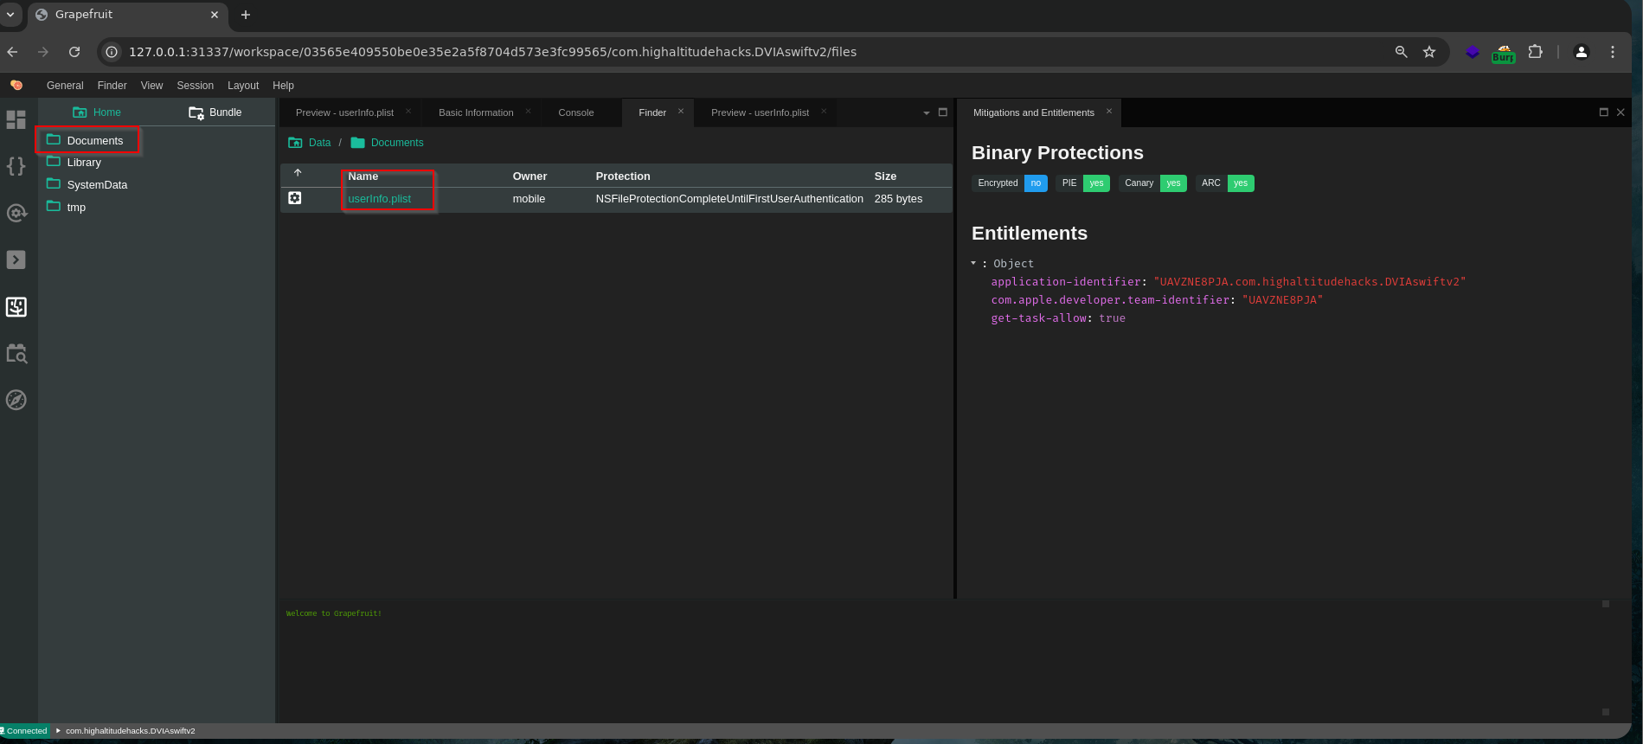Click the zoom magnifier in address bar
1643x744 pixels.
[1402, 52]
